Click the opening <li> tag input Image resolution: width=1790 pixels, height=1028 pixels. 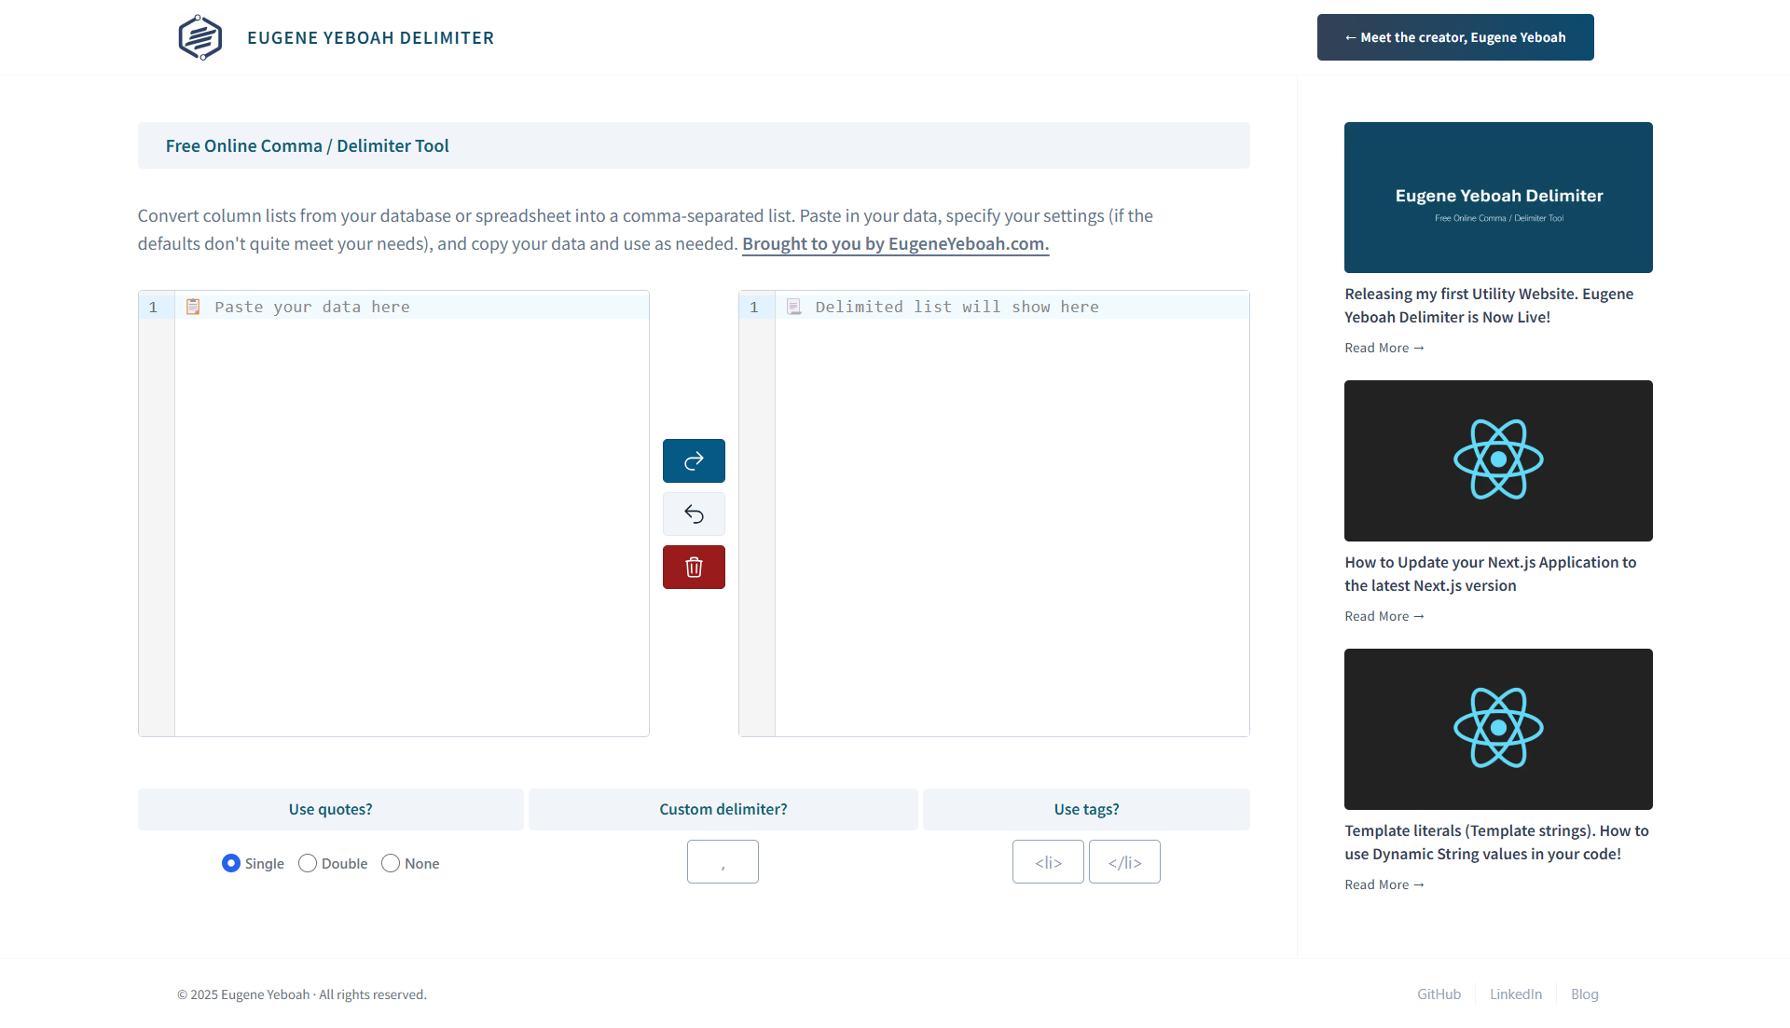point(1048,861)
